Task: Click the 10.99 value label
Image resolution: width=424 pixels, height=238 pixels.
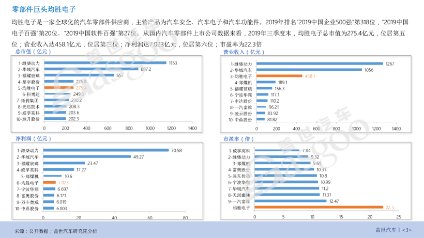Action: click(x=326, y=182)
